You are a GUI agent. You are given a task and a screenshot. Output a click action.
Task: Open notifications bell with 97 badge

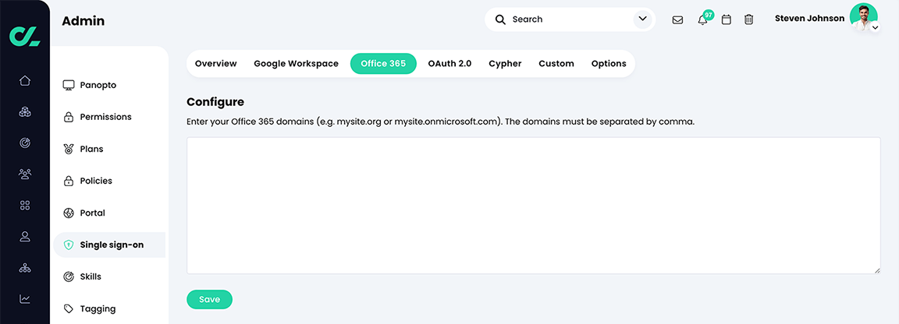point(702,20)
